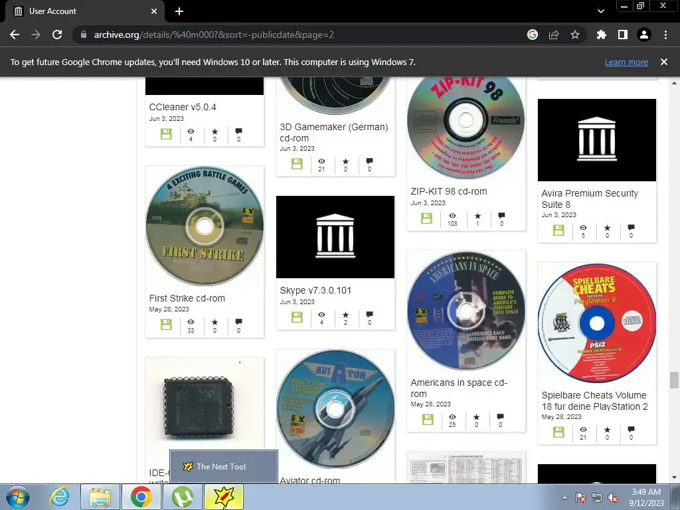Click 3D Gamemaker favorites star icon

[345, 161]
